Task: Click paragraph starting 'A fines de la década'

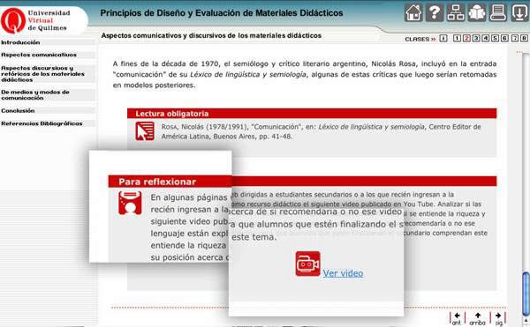Action: (305, 74)
